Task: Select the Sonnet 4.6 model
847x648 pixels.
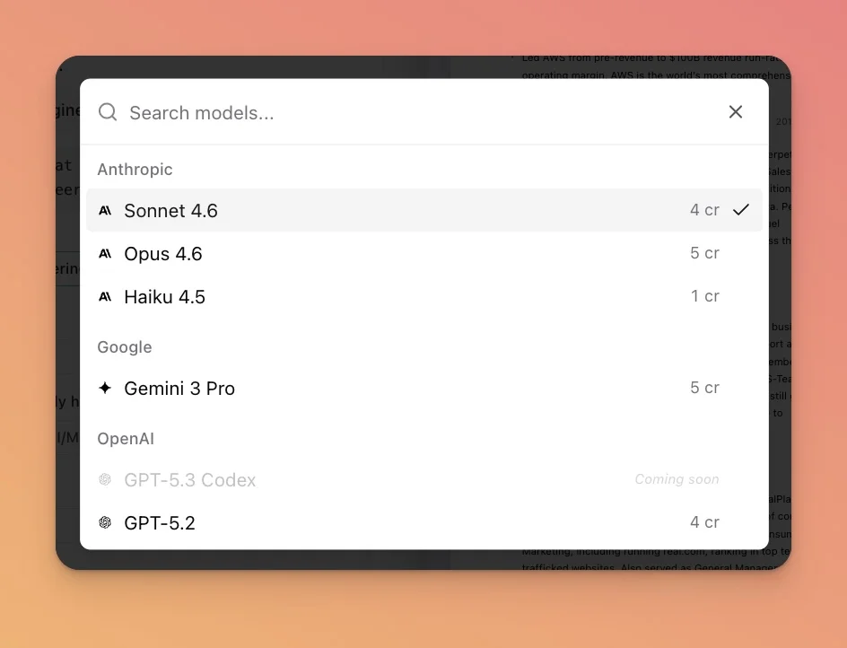Action: (x=170, y=211)
